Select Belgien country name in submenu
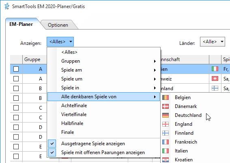The width and height of the screenshot is (230, 163). coord(183,97)
